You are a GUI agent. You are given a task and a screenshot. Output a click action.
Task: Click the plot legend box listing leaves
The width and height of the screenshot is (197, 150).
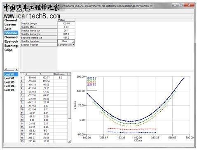pyautogui.click(x=92, y=84)
